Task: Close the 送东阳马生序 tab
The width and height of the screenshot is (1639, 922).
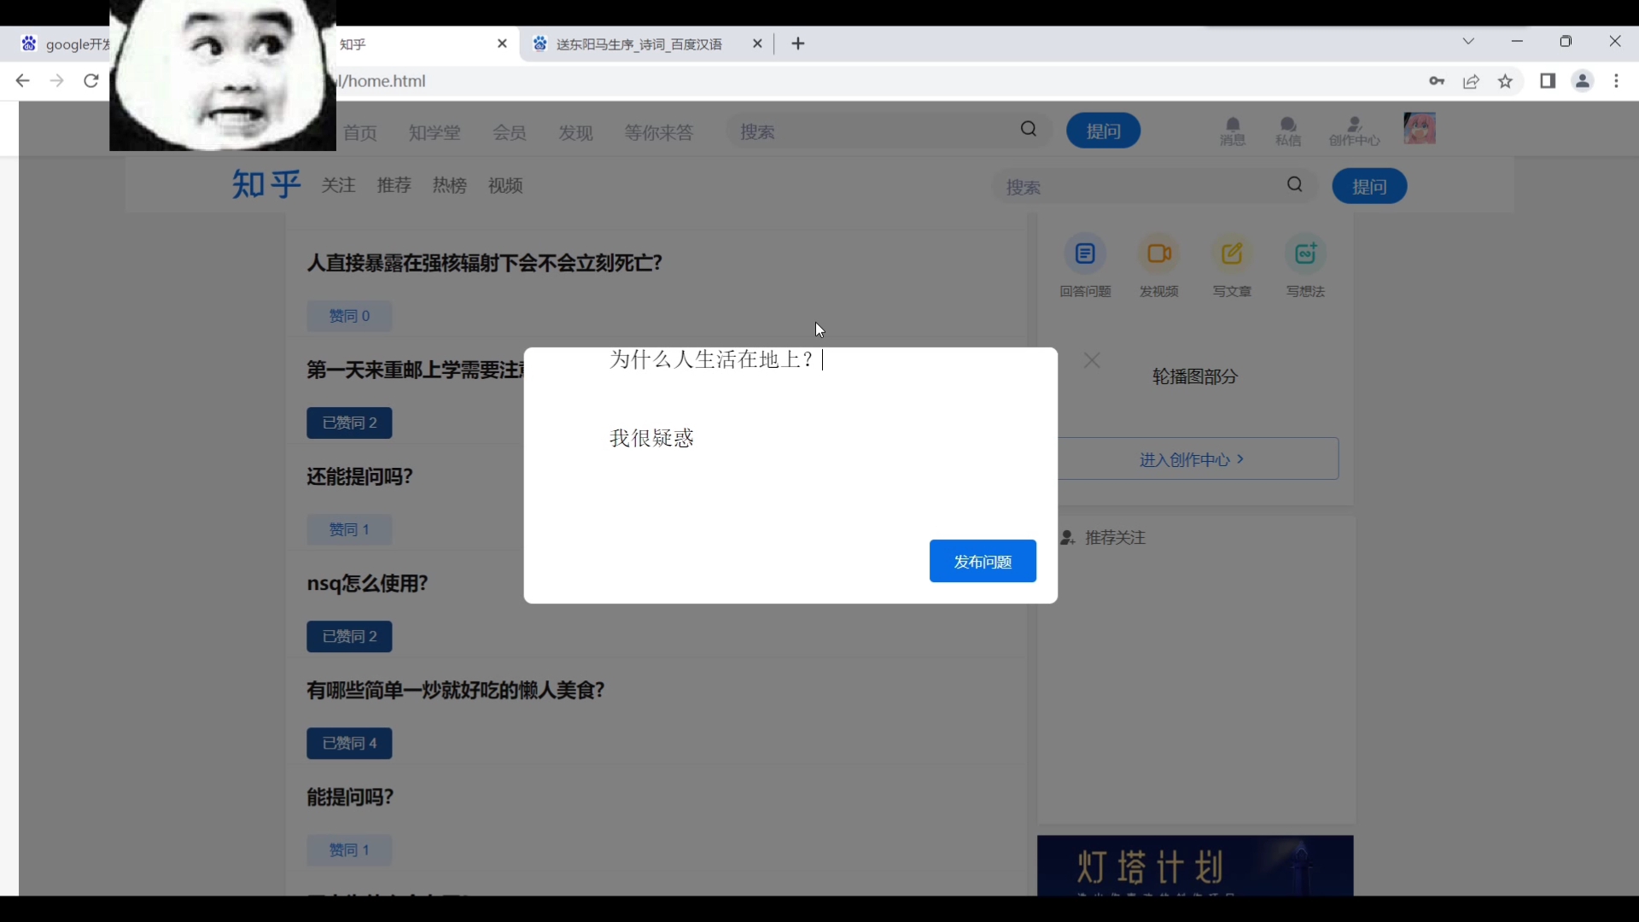Action: point(757,44)
